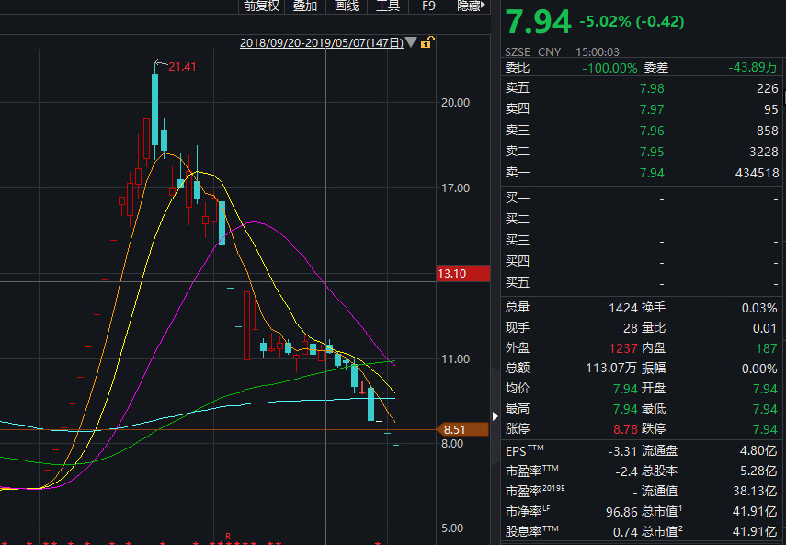Toggle the yellow padlock date-range lock

click(x=429, y=42)
